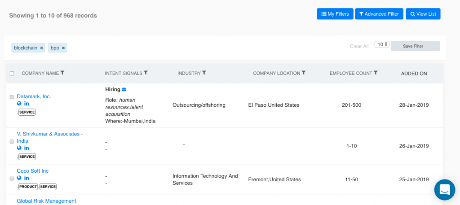
Task: Remove the blockchain filter tag
Action: (x=41, y=48)
